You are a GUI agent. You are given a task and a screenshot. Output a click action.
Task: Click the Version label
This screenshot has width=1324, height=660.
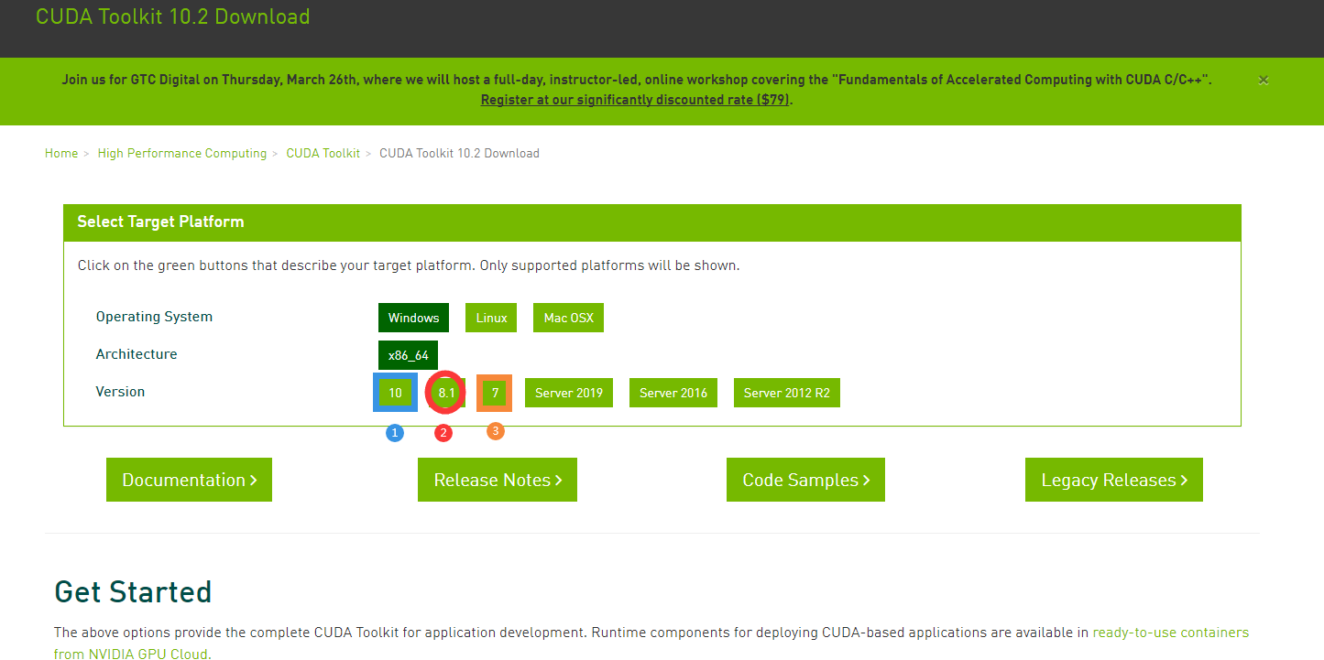(x=120, y=392)
